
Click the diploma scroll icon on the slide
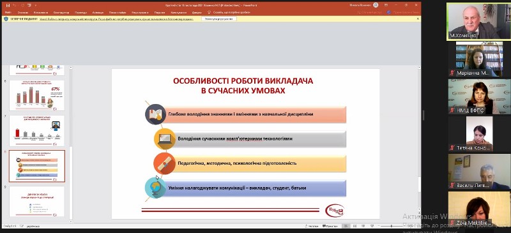tap(165, 163)
